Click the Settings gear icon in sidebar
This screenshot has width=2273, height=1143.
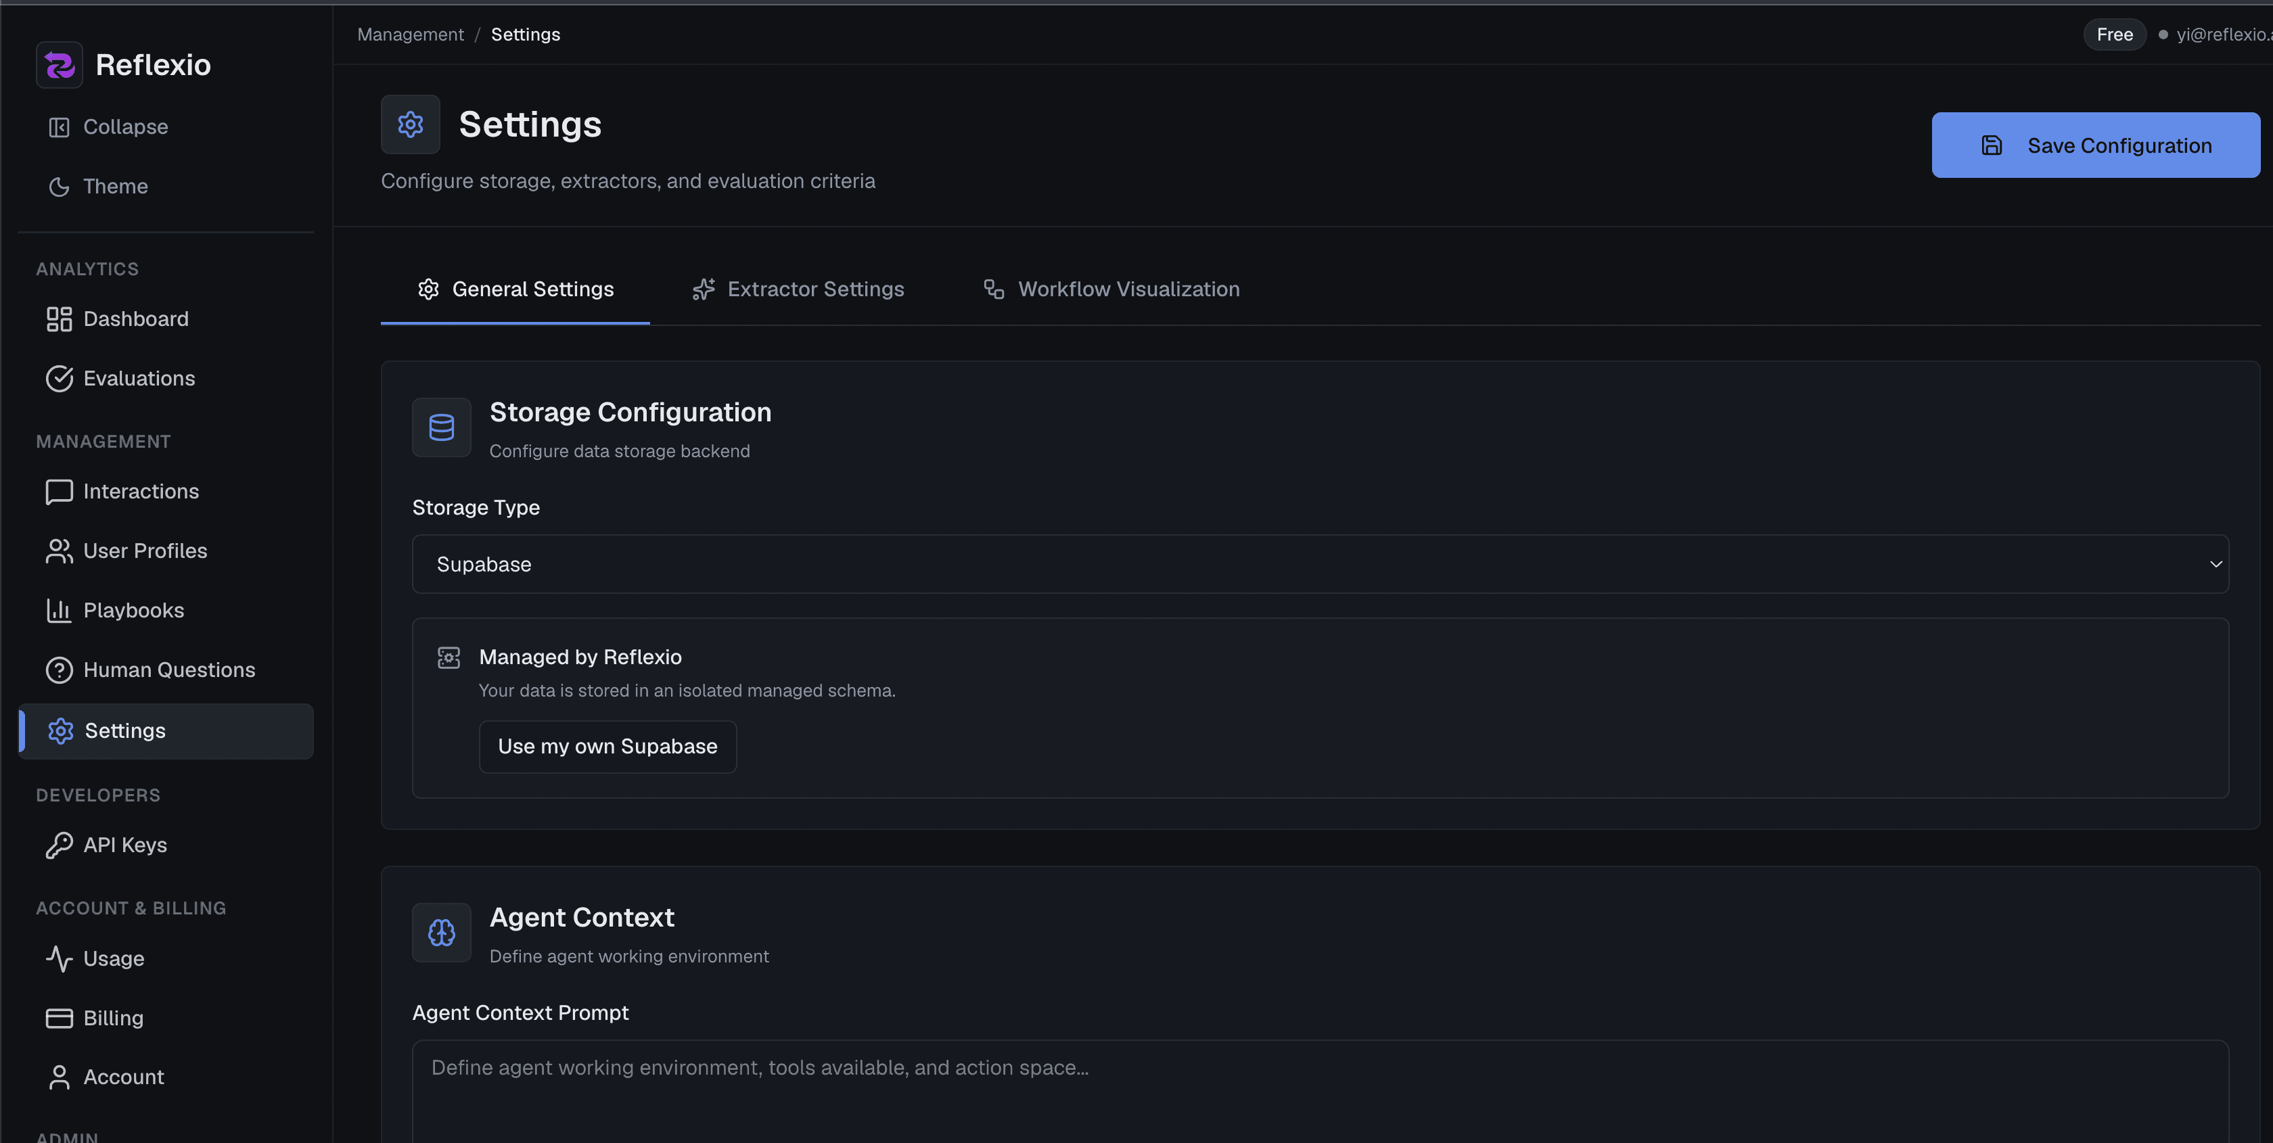[60, 731]
